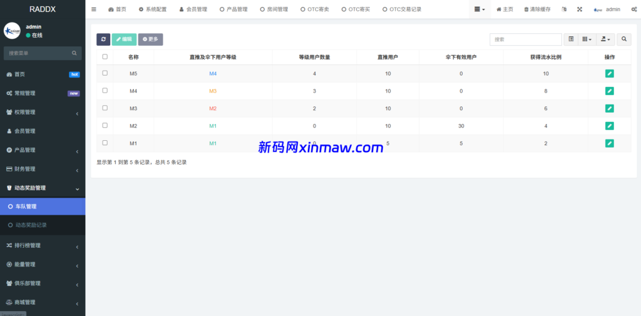Click the 编辑 edit button
This screenshot has width=641, height=316.
(x=125, y=39)
